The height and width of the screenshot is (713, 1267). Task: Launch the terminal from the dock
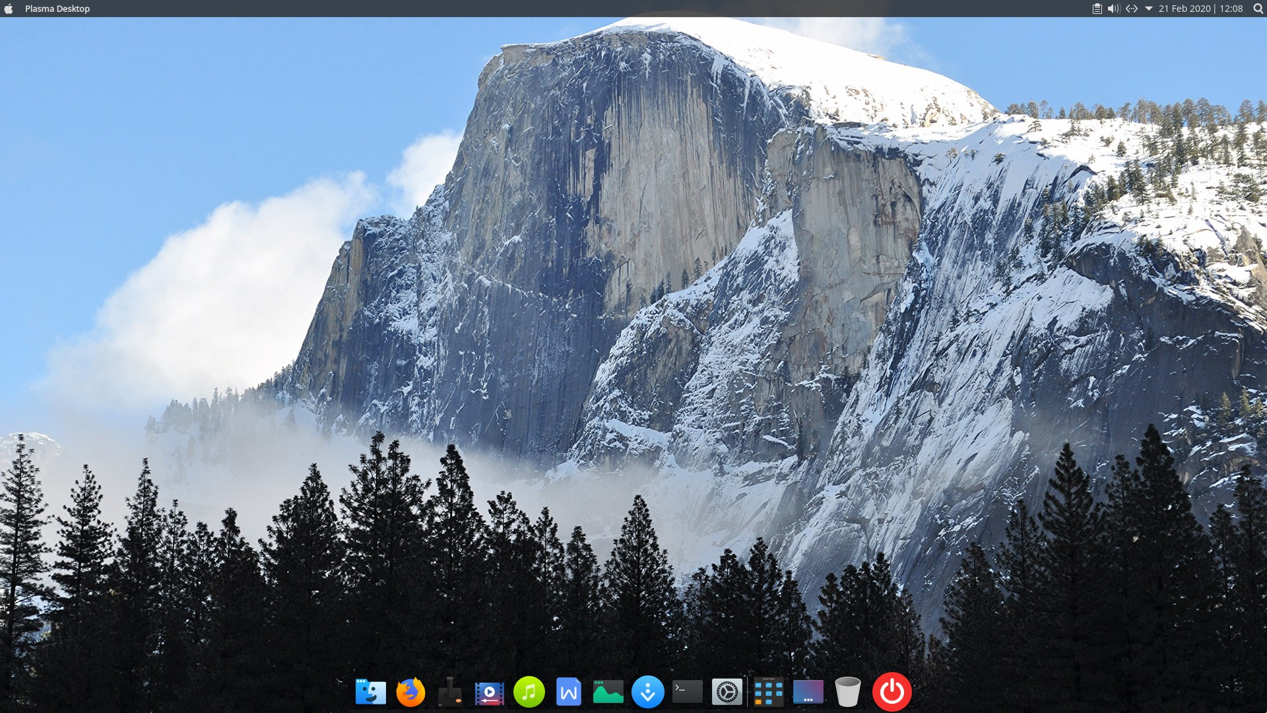[687, 692]
